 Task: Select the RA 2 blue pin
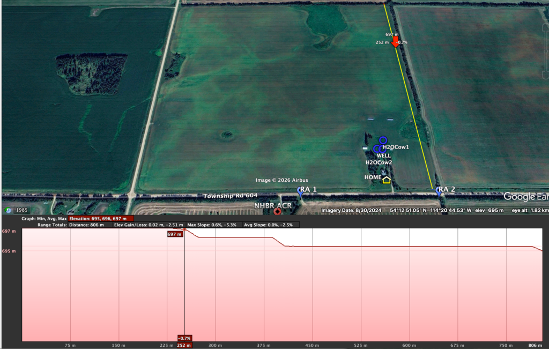click(440, 191)
